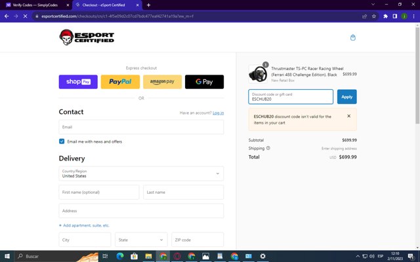Focus the First name (optional) field
Image resolution: width=420 pixels, height=262 pixels.
[x=99, y=192]
